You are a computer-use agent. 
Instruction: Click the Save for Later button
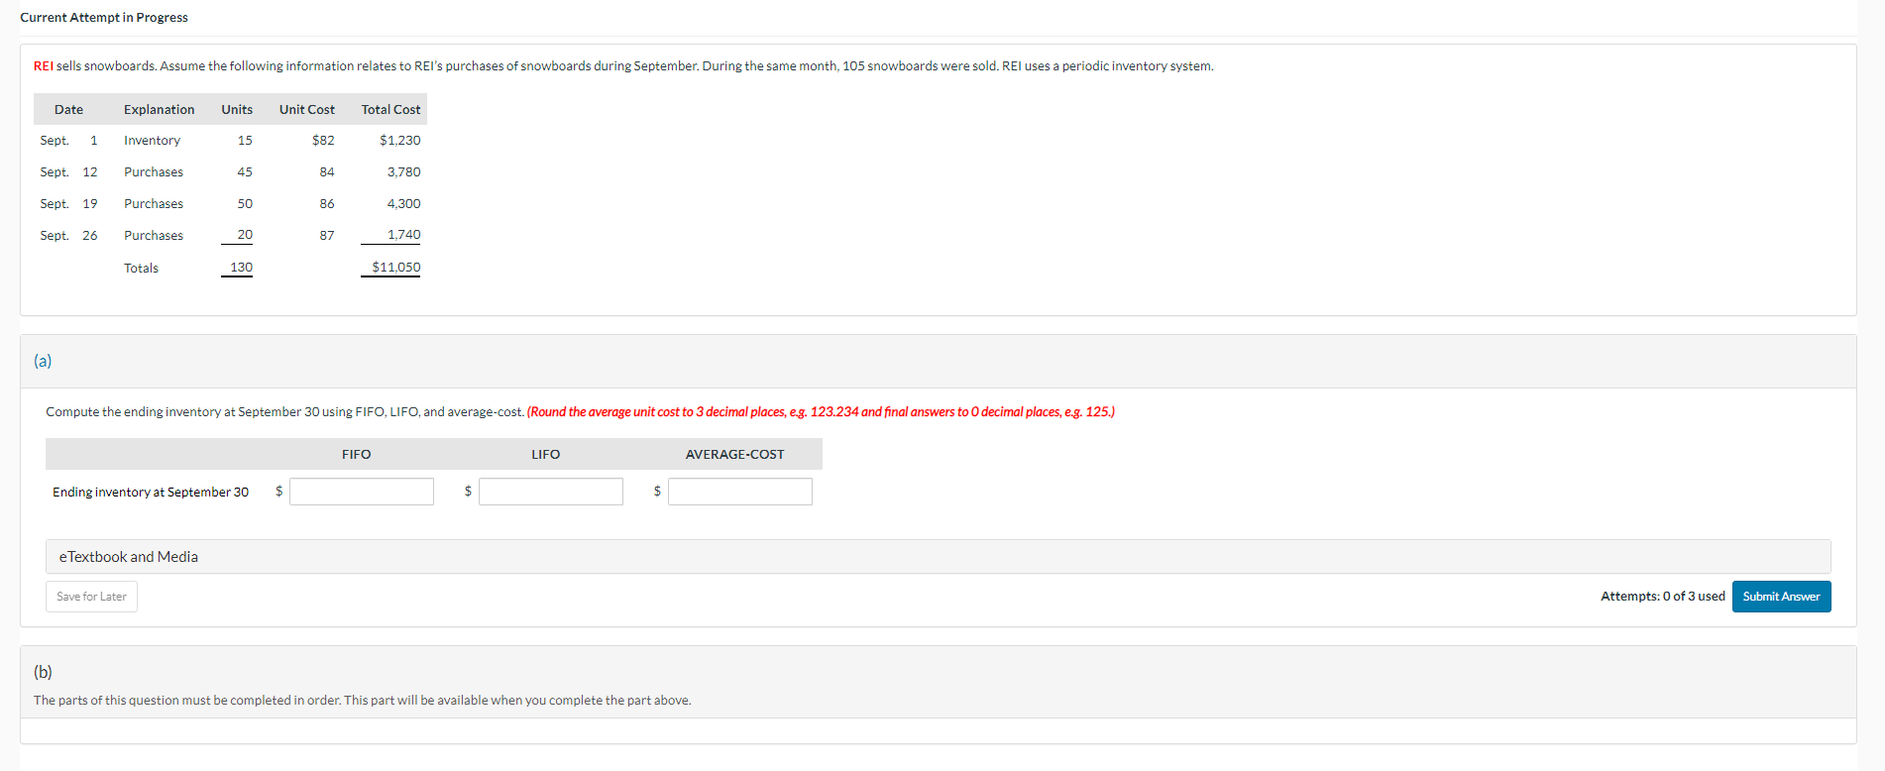tap(91, 597)
